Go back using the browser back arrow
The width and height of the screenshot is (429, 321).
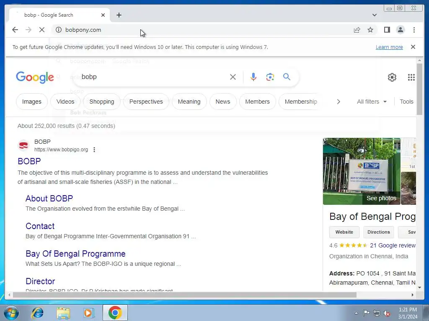pyautogui.click(x=15, y=30)
